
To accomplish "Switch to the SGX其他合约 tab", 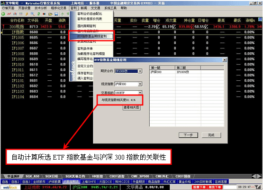I will 75,176.
